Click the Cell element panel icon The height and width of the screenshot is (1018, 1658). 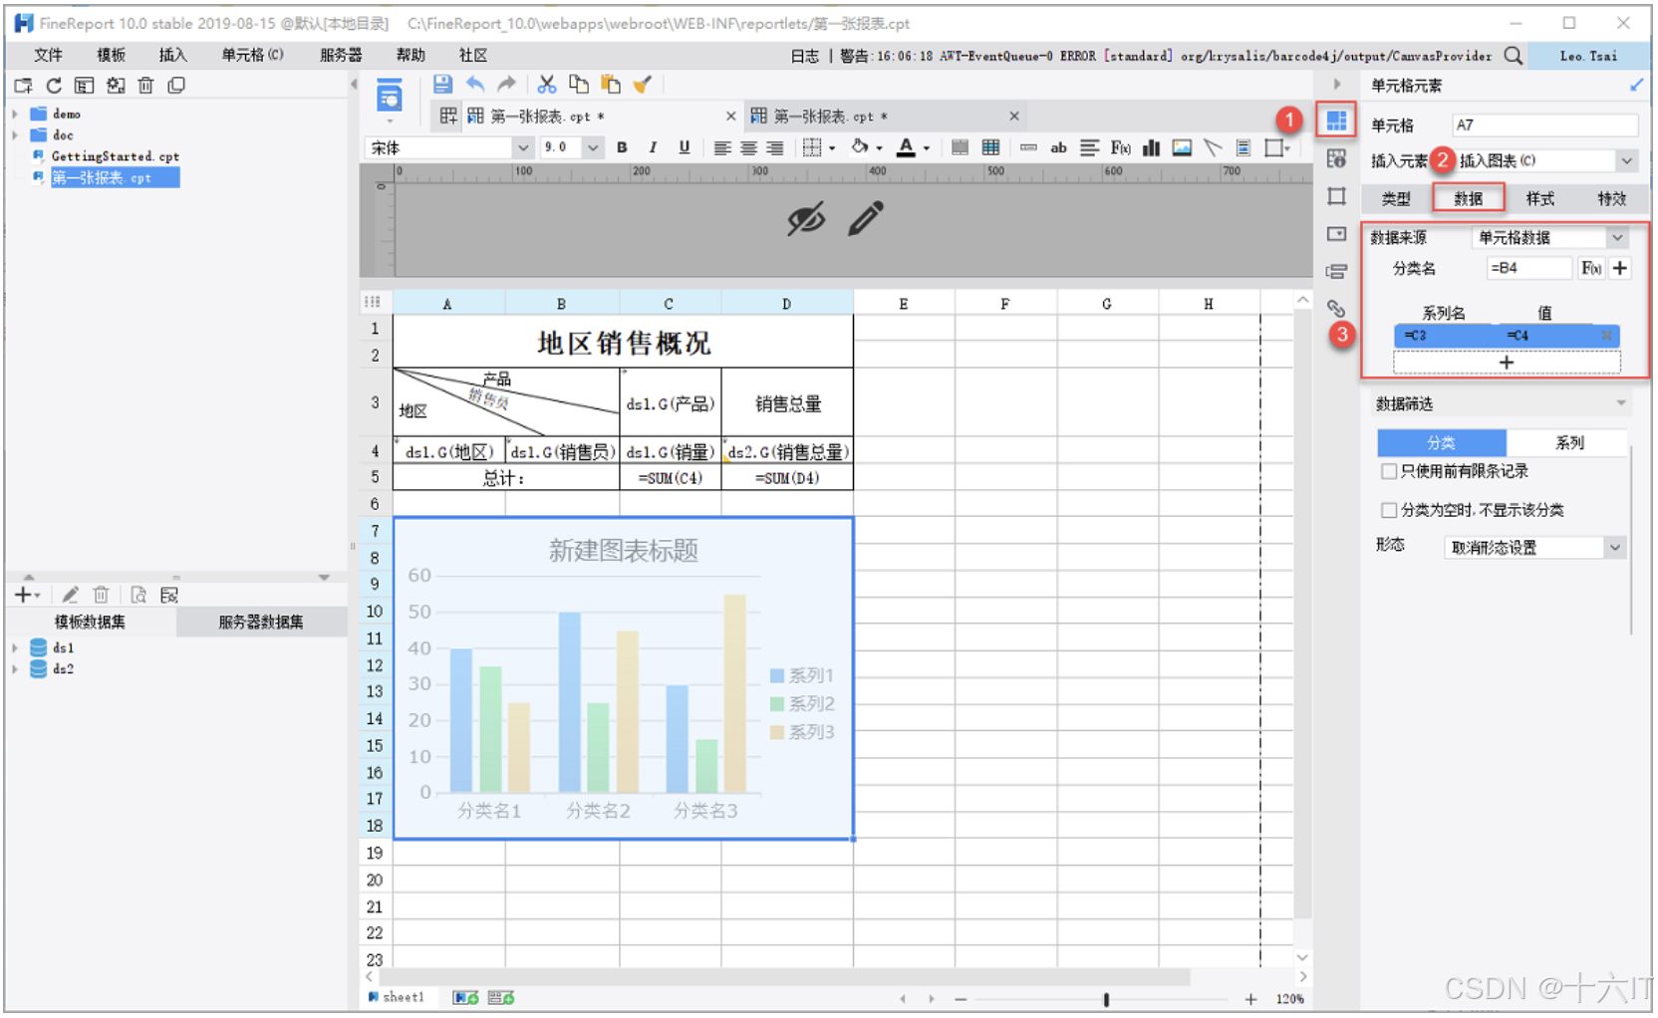(1336, 121)
